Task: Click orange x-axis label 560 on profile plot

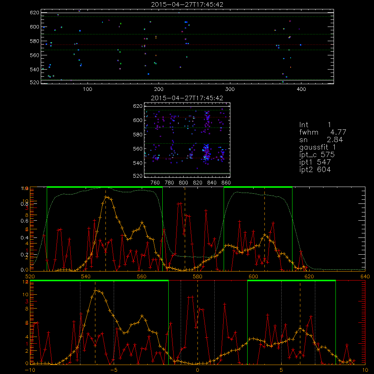Action: tap(142, 277)
